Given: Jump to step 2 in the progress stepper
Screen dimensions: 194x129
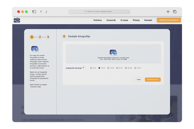Looking at the screenshot, I should point(40,37).
